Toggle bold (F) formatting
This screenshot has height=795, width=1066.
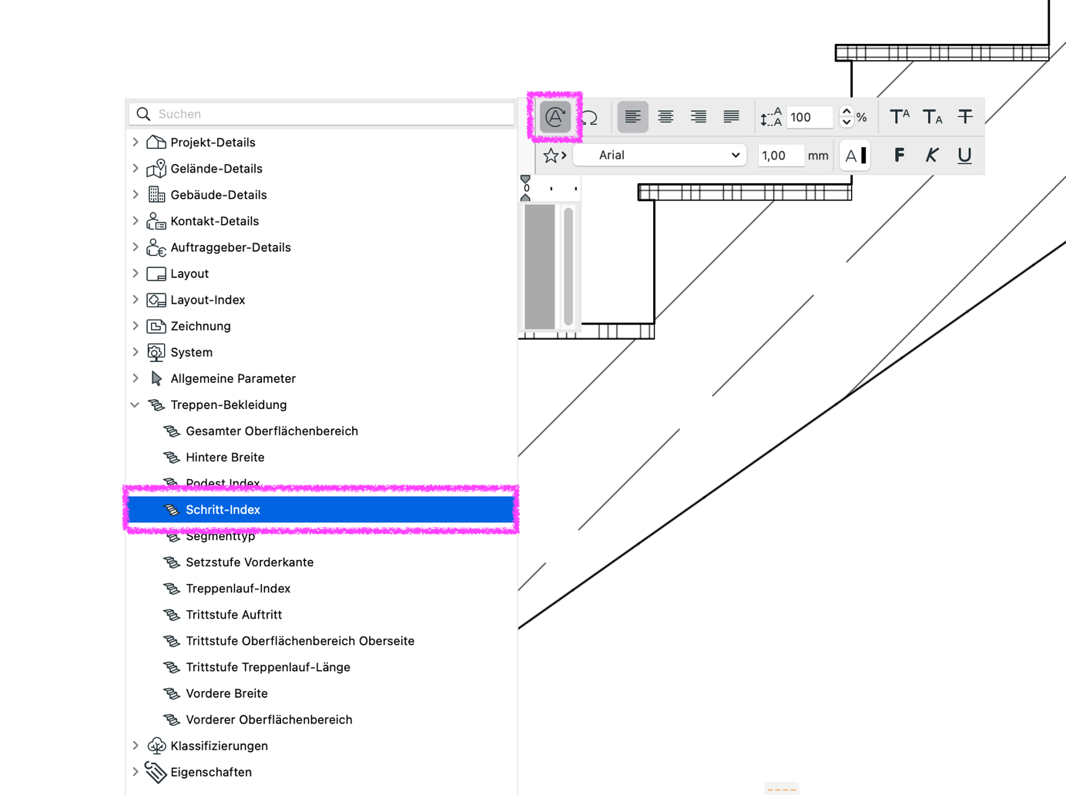coord(899,156)
